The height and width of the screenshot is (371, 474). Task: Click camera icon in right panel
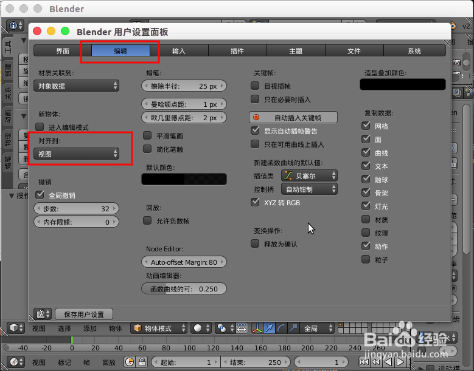456,63
